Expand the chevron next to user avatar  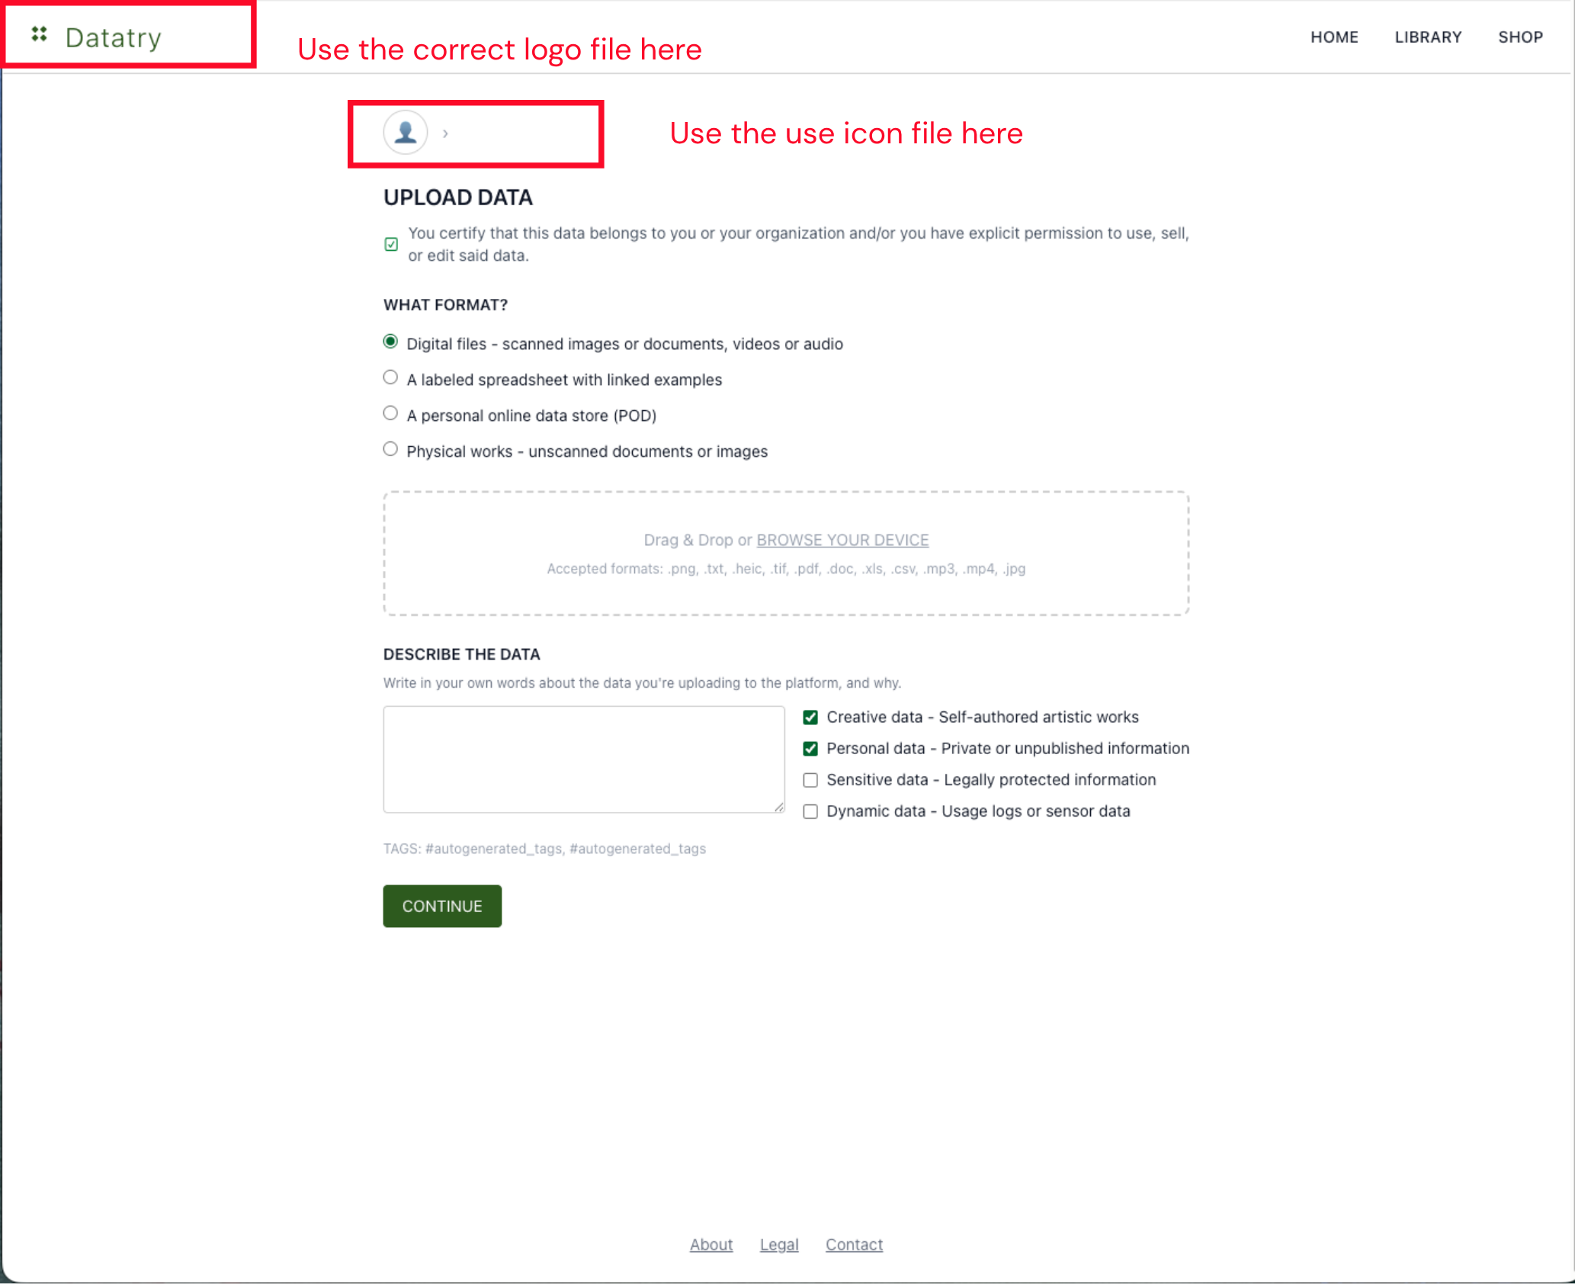click(x=445, y=133)
